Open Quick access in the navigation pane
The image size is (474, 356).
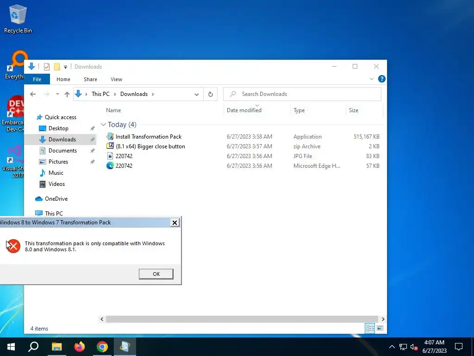pos(61,117)
